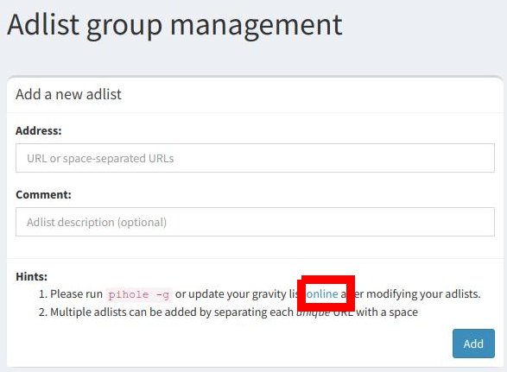Click the 'Address:' field label
This screenshot has height=372, width=507.
coord(39,130)
